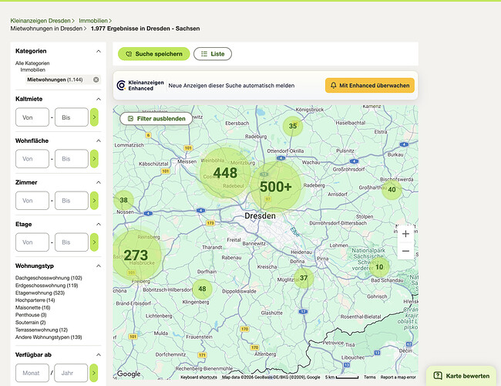The image size is (501, 386).
Task: Click the Google logo on map
Action: [x=129, y=374]
